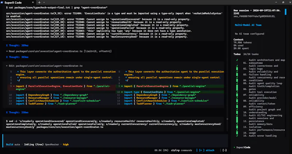Select todo 10 Audit project graph
Screen dimensions: 292x154
point(262,111)
